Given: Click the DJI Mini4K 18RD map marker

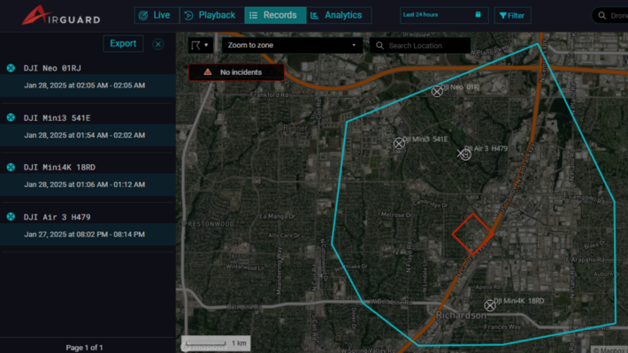Looking at the screenshot, I should point(490,306).
